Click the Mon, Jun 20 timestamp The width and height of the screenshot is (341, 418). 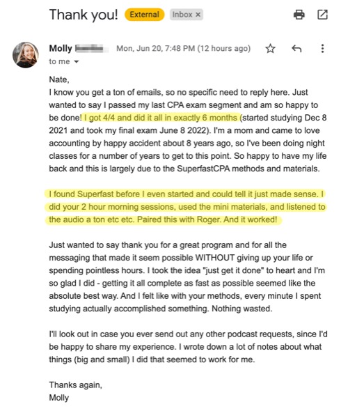(x=184, y=49)
